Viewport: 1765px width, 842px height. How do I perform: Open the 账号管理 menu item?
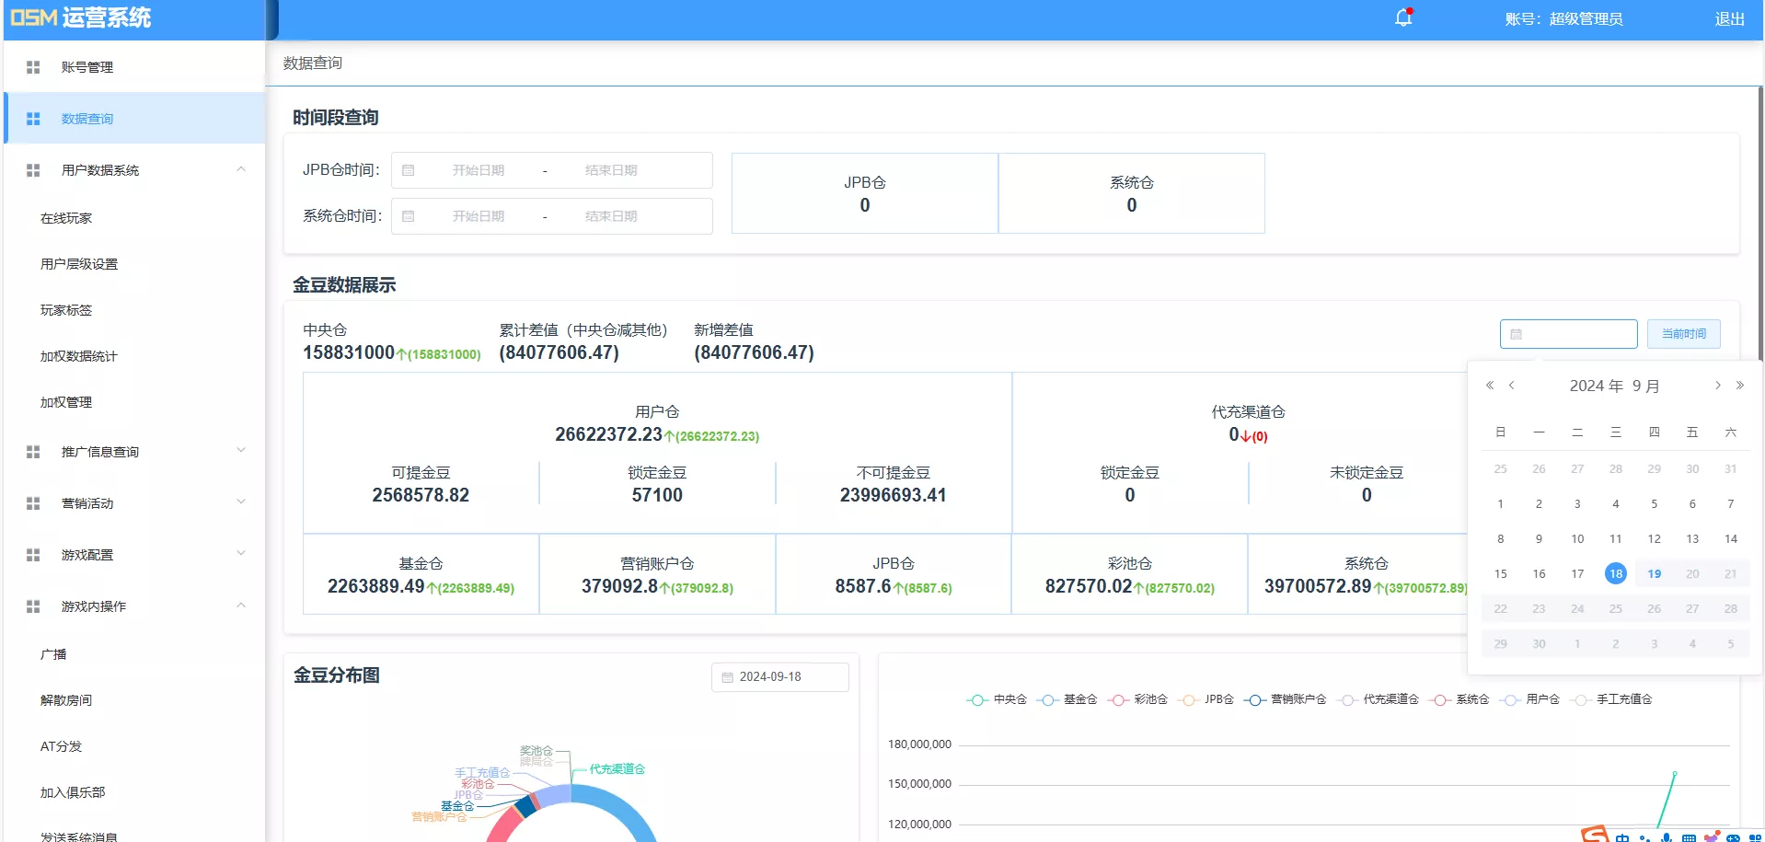pyautogui.click(x=86, y=66)
